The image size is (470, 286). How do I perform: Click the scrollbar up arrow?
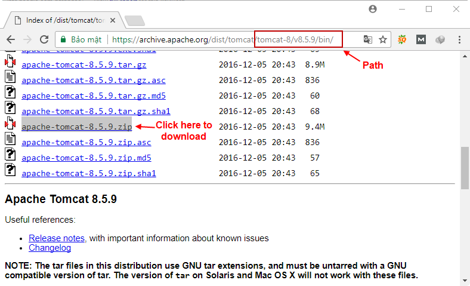point(465,56)
